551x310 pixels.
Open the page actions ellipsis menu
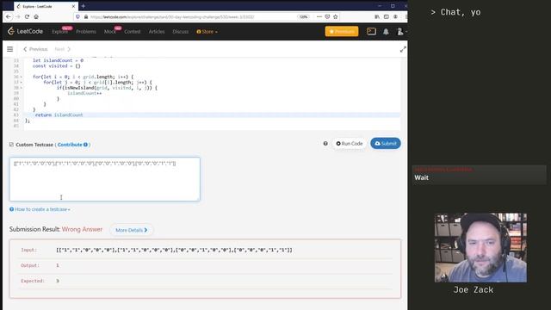[319, 16]
